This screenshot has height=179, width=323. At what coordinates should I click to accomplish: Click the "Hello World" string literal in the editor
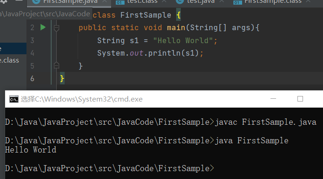[x=183, y=40]
